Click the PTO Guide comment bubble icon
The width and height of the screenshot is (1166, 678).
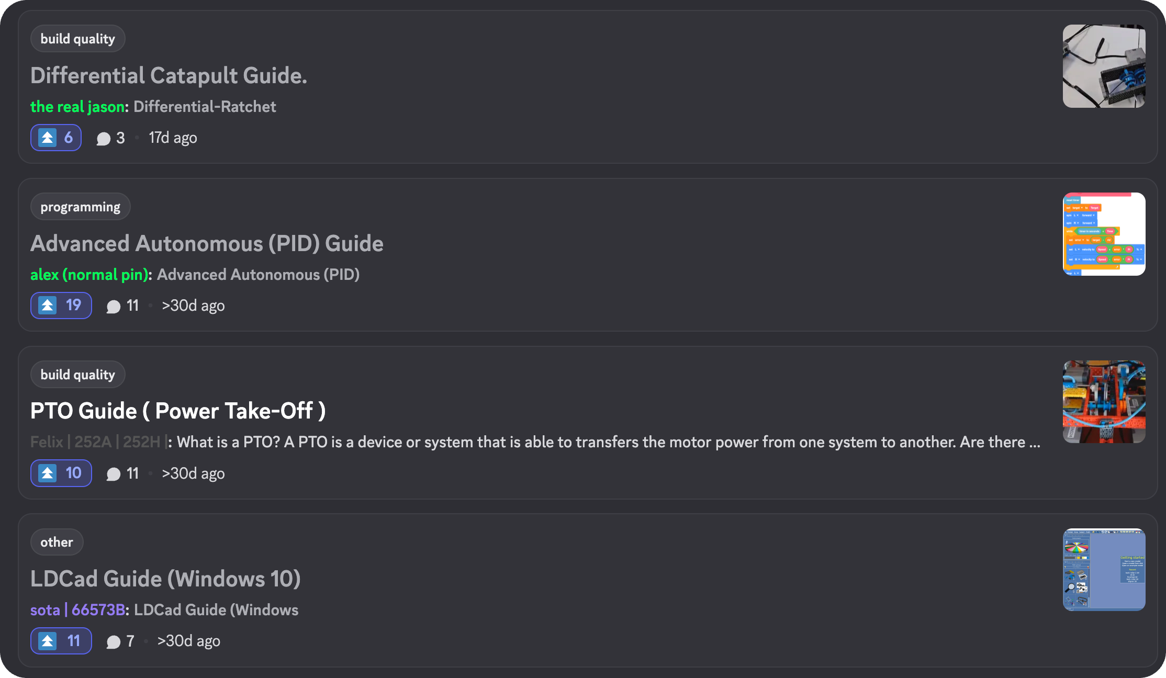point(114,474)
